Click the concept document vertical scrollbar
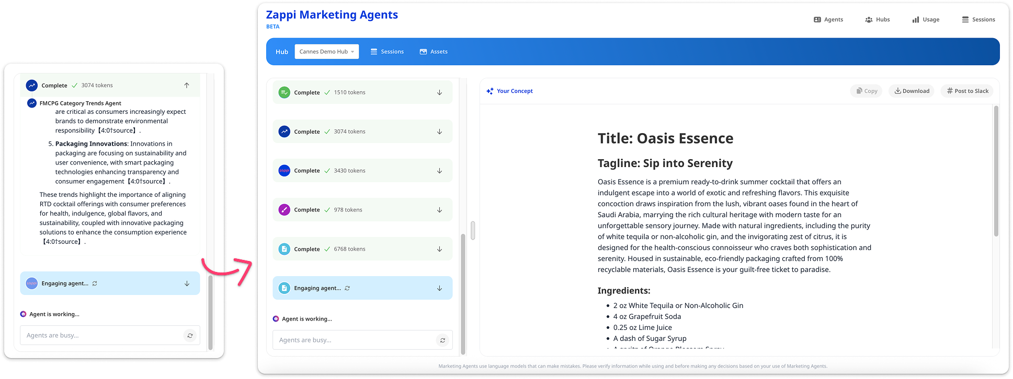This screenshot has height=379, width=1013. (996, 171)
